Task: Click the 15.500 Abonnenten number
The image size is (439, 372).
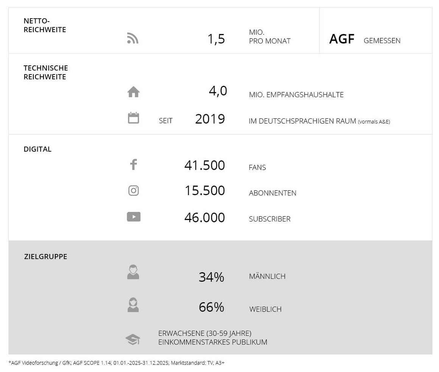Action: coord(204,191)
